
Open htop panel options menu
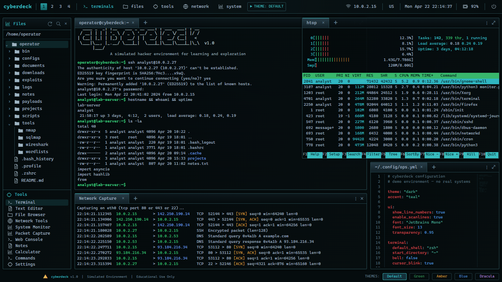click(487, 23)
